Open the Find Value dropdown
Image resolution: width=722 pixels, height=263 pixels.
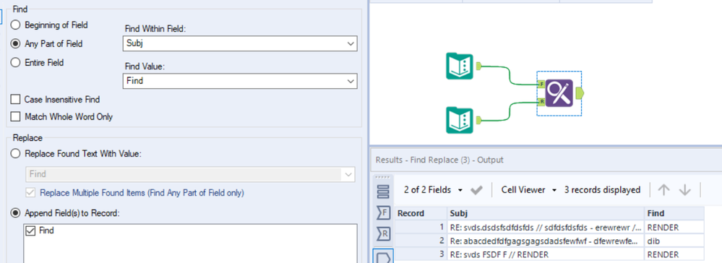click(x=351, y=81)
